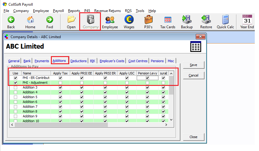Toggle Apply Tax for PHI - ER Contribut
The image size is (259, 151).
(x=61, y=78)
